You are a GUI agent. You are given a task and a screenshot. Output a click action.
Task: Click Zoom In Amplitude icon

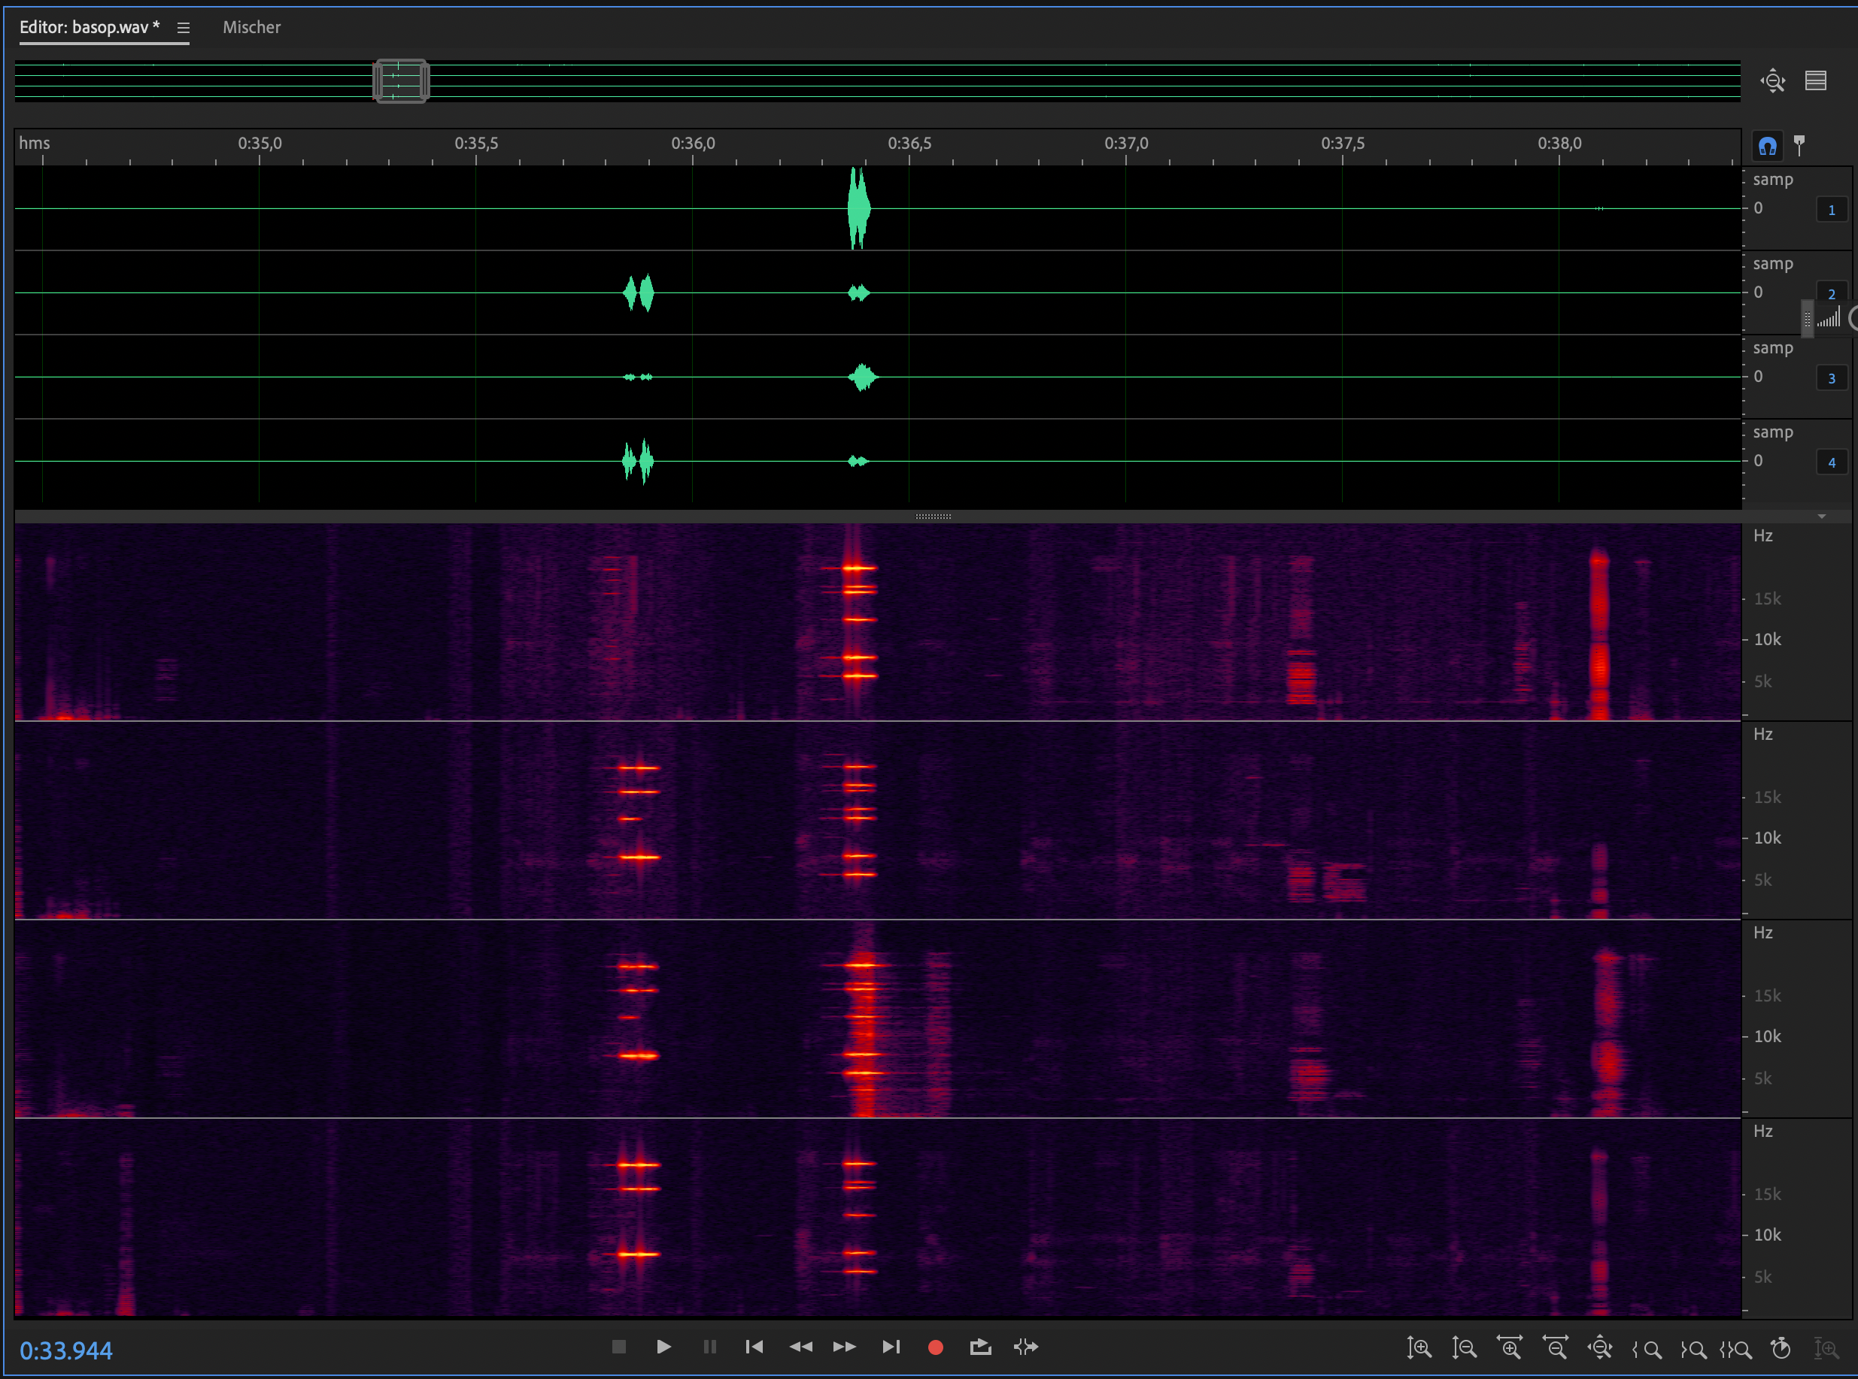(1419, 1347)
